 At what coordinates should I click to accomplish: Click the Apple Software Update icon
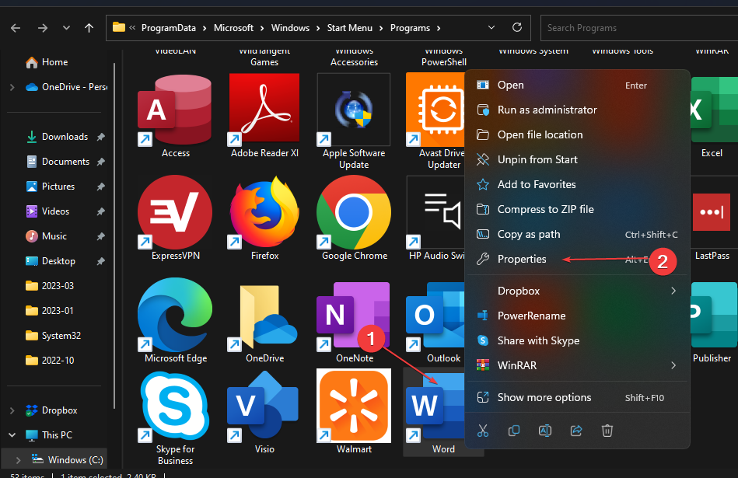click(354, 109)
